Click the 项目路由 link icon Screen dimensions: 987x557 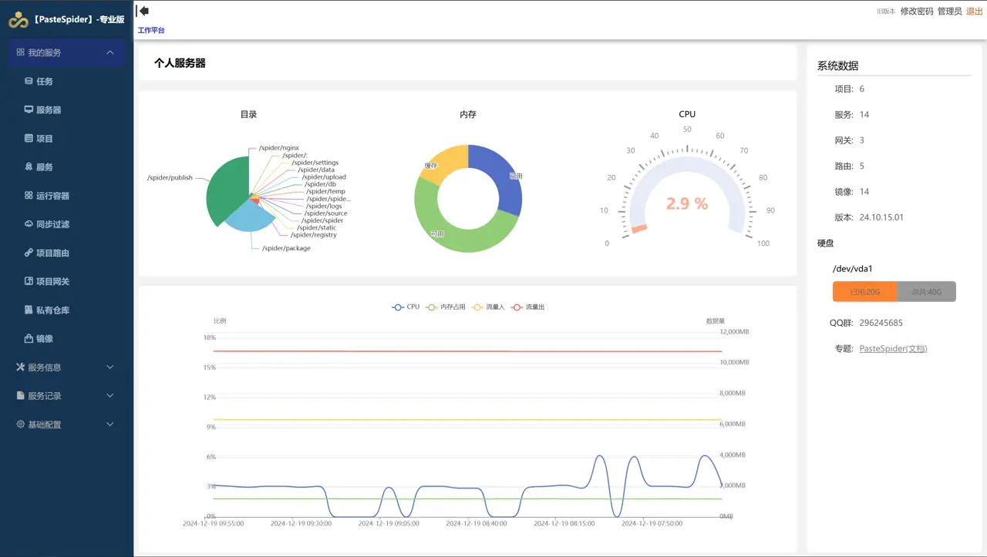pos(29,253)
